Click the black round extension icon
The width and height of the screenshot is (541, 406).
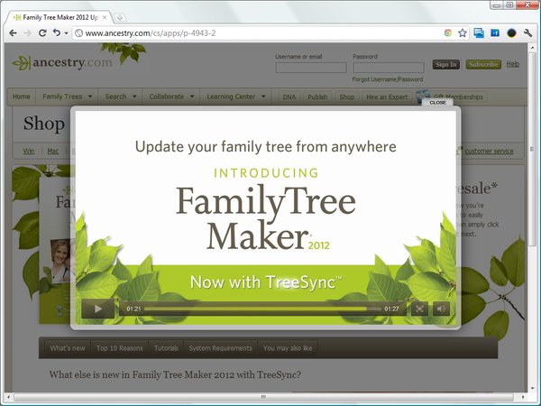pos(511,33)
